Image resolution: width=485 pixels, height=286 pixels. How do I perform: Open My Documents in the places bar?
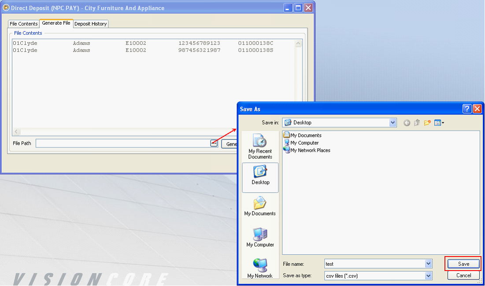(x=260, y=206)
